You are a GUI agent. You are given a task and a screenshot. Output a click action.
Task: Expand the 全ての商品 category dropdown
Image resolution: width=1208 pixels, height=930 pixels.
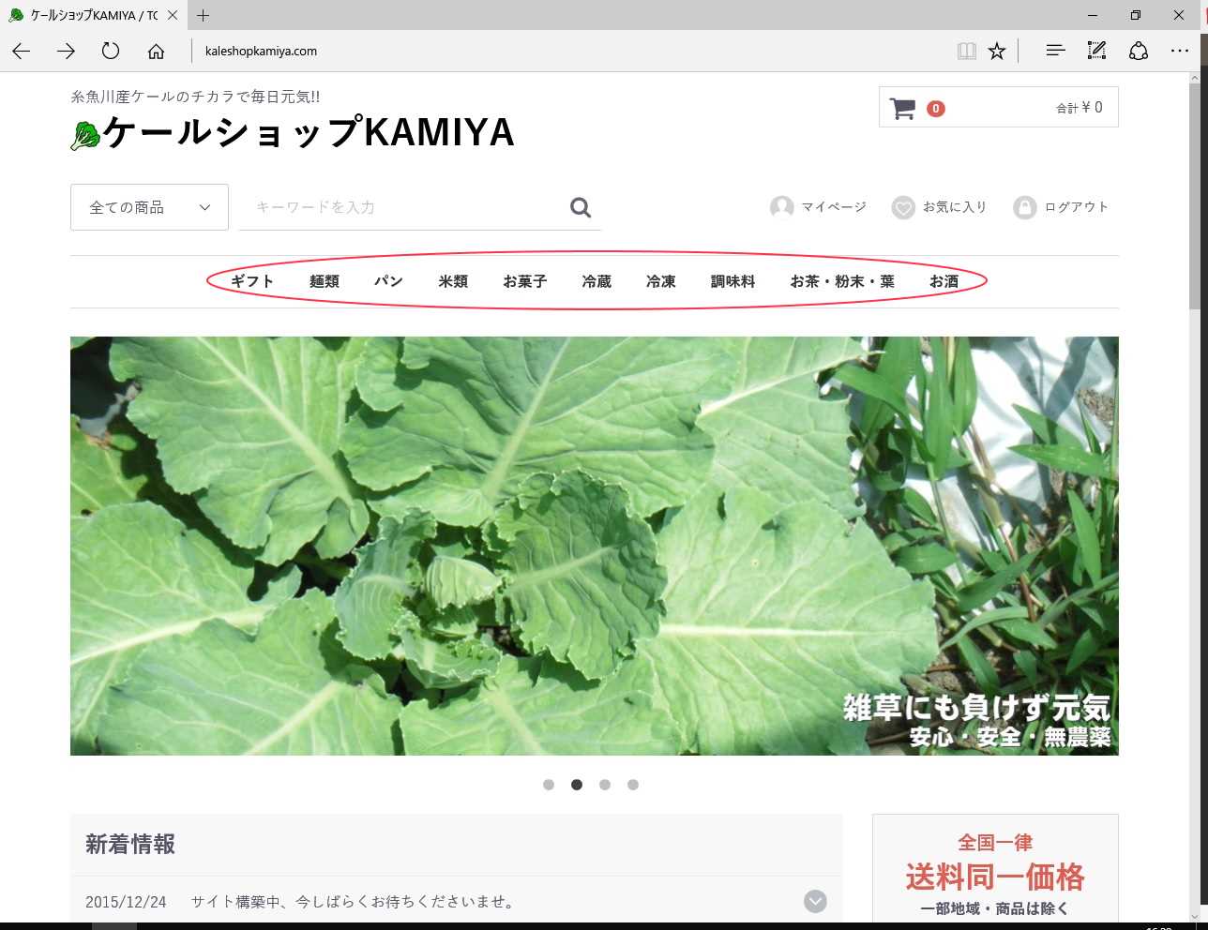pyautogui.click(x=149, y=207)
